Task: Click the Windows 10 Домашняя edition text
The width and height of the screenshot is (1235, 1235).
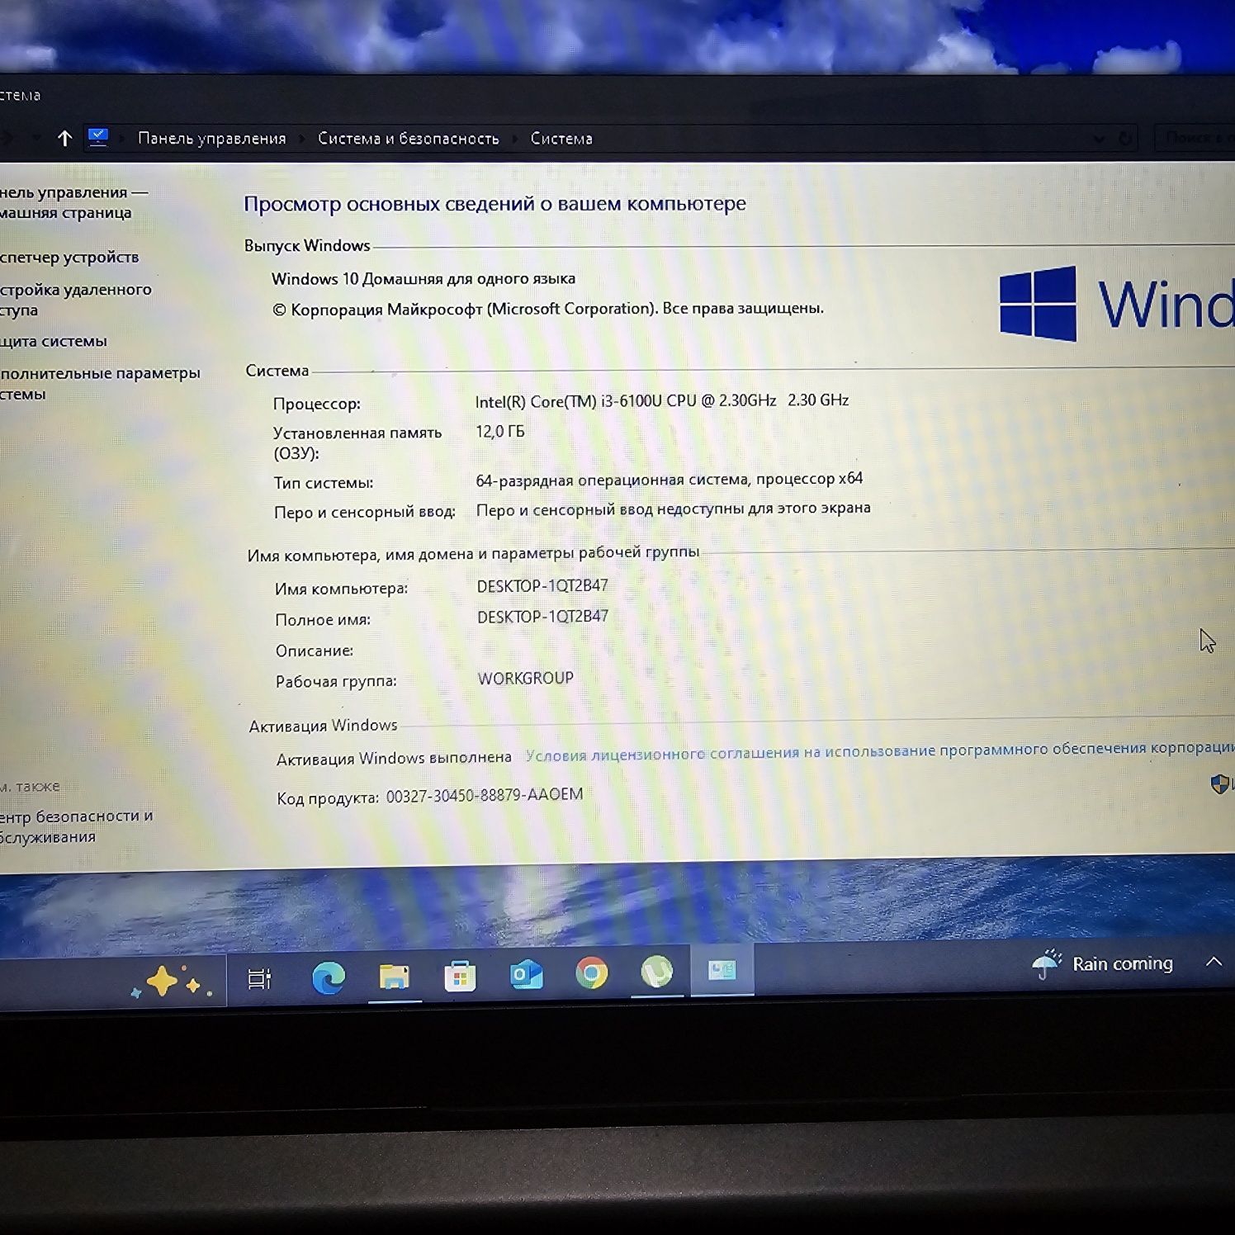Action: coord(423,279)
